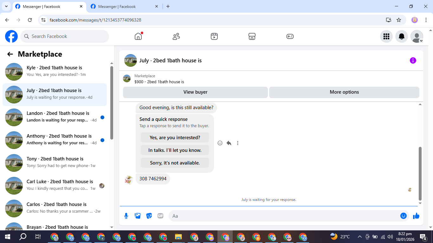Open a new browser tab
Viewport: 433px width, 243px height.
pyautogui.click(x=168, y=6)
